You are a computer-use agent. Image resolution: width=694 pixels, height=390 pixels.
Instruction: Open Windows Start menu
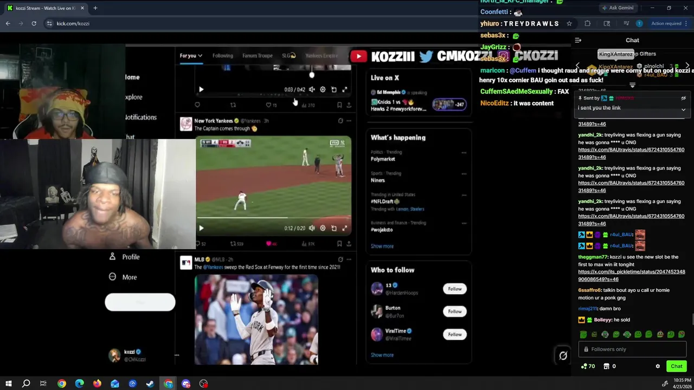coord(9,383)
